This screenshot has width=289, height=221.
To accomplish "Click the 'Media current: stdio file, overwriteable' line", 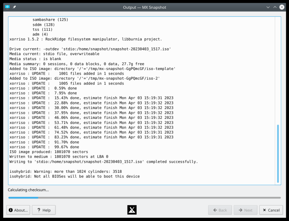I will (55, 54).
